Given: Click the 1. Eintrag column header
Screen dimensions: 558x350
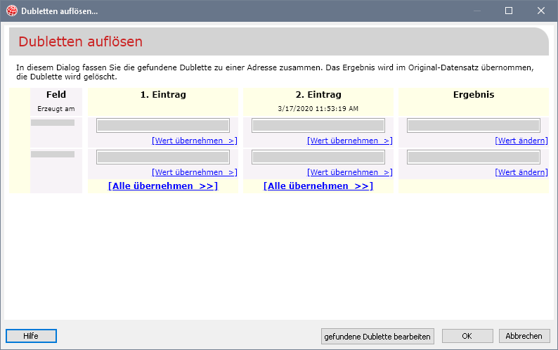Looking at the screenshot, I should coord(163,95).
